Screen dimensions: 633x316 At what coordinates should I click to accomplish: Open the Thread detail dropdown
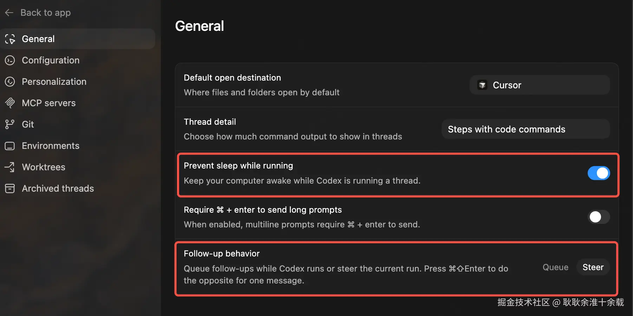tap(525, 129)
